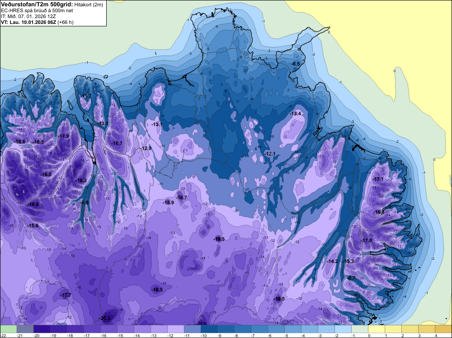Image resolution: width=452 pixels, height=338 pixels.
Task: Click the -8.7 temperature value
Action: (351, 278)
